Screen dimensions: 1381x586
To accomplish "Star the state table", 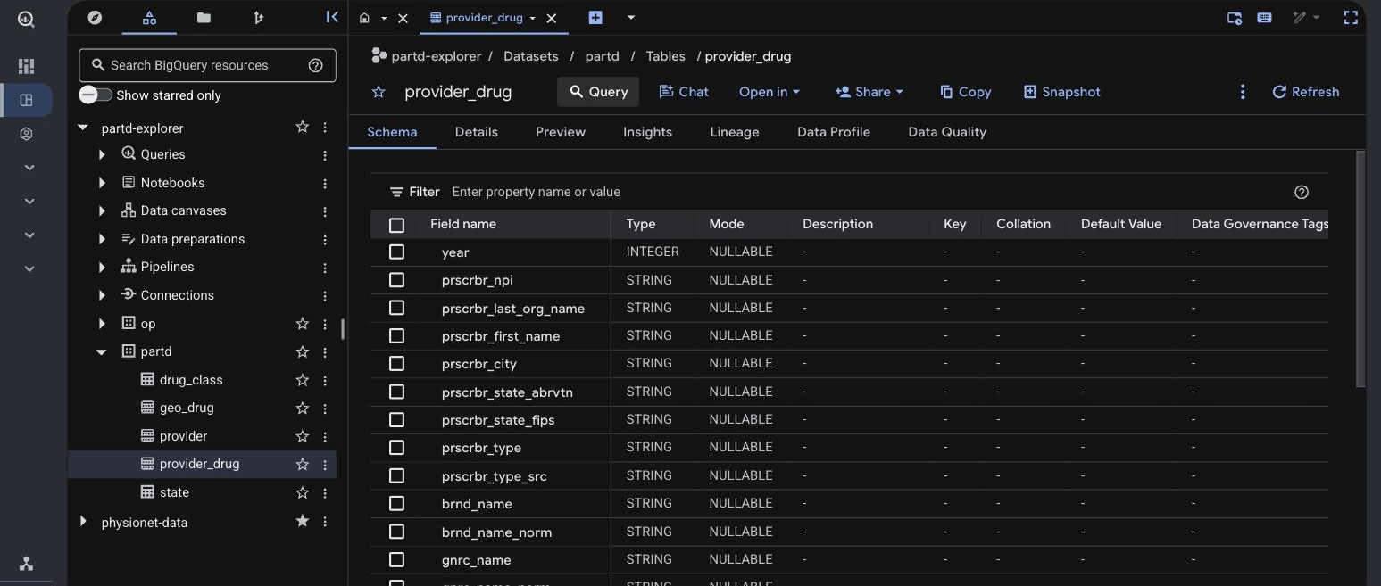I will (x=303, y=492).
